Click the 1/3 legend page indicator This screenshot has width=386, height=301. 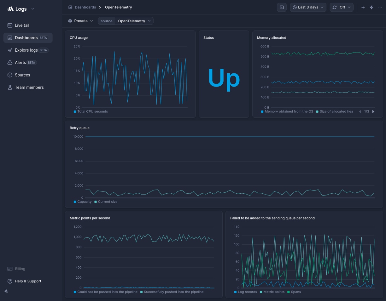pyautogui.click(x=367, y=111)
